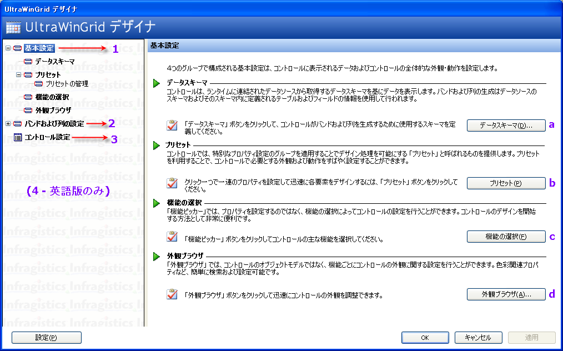Click the checkmark icon beside データスキーマ instructions
The height and width of the screenshot is (351, 563).
[x=172, y=126]
